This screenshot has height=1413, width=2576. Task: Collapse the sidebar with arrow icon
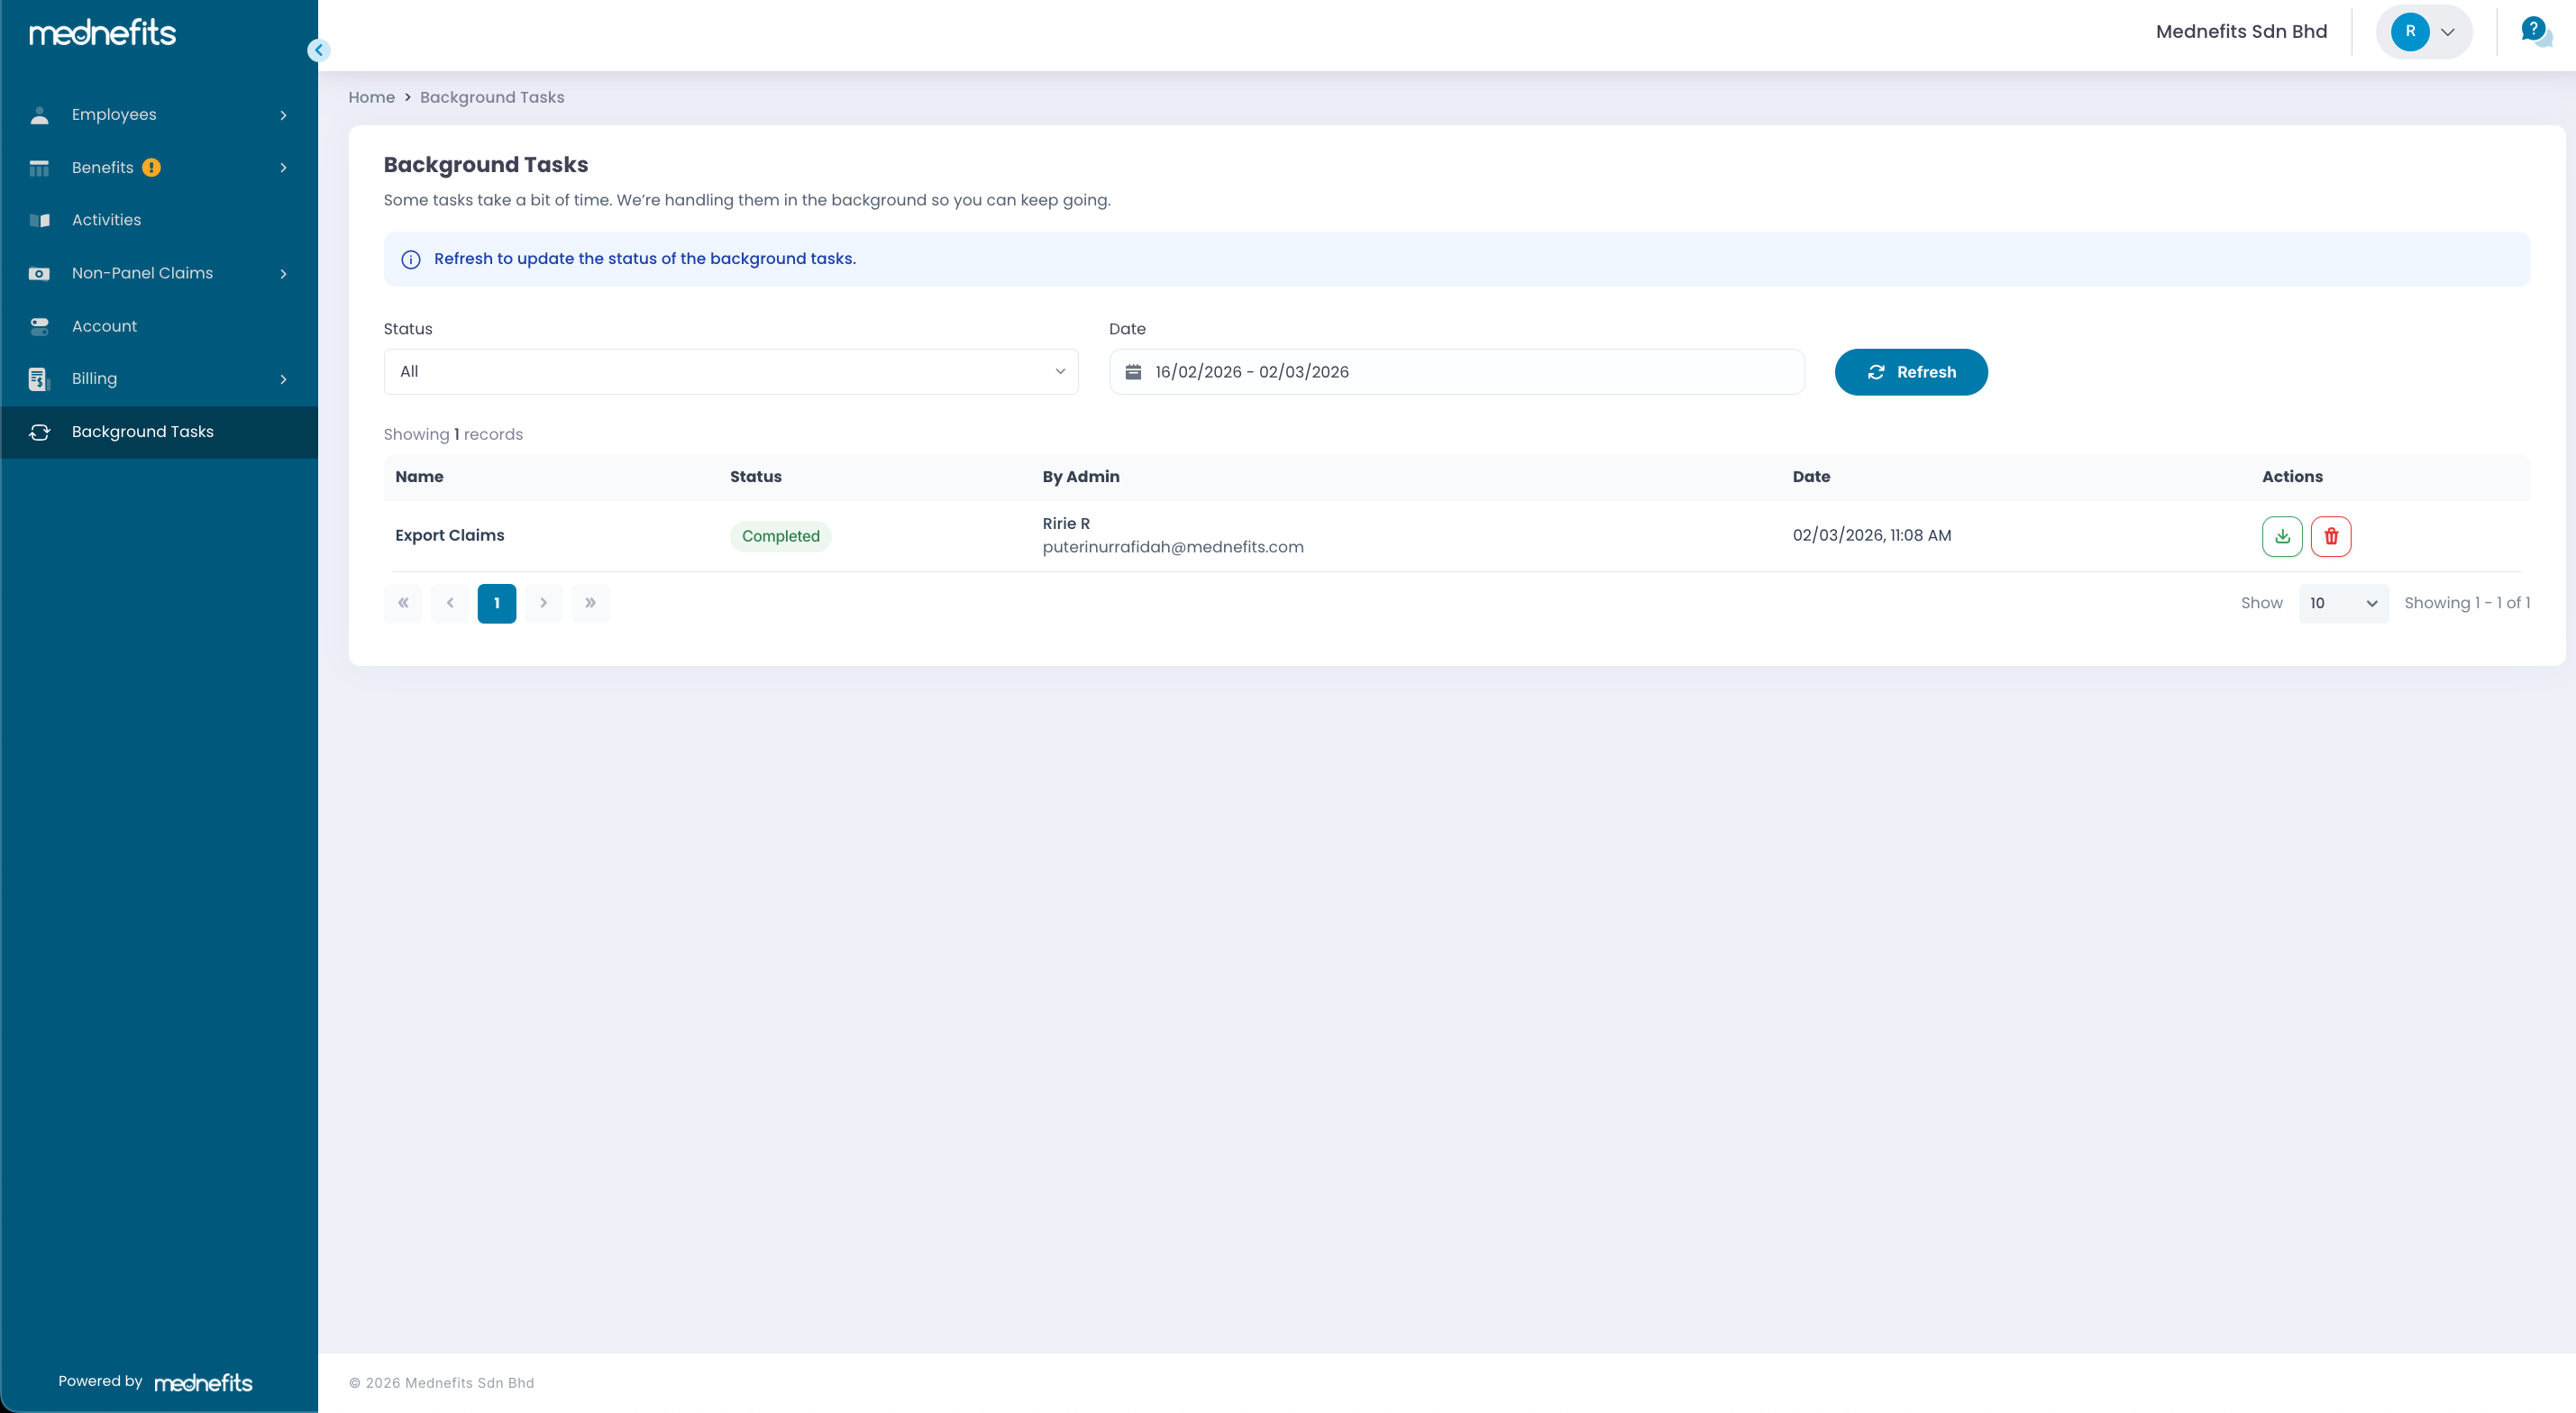point(318,50)
